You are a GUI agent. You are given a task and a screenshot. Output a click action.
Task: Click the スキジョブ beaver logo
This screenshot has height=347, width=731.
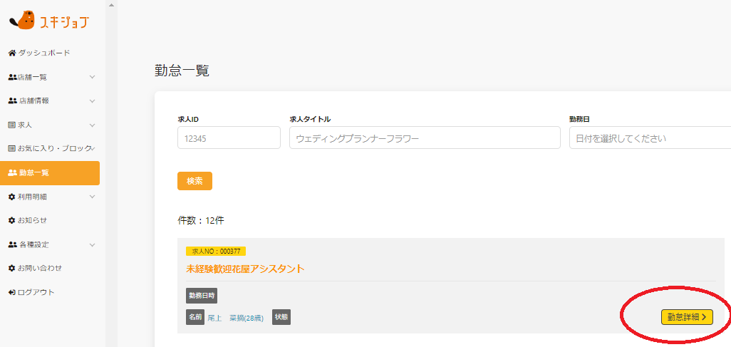(48, 21)
